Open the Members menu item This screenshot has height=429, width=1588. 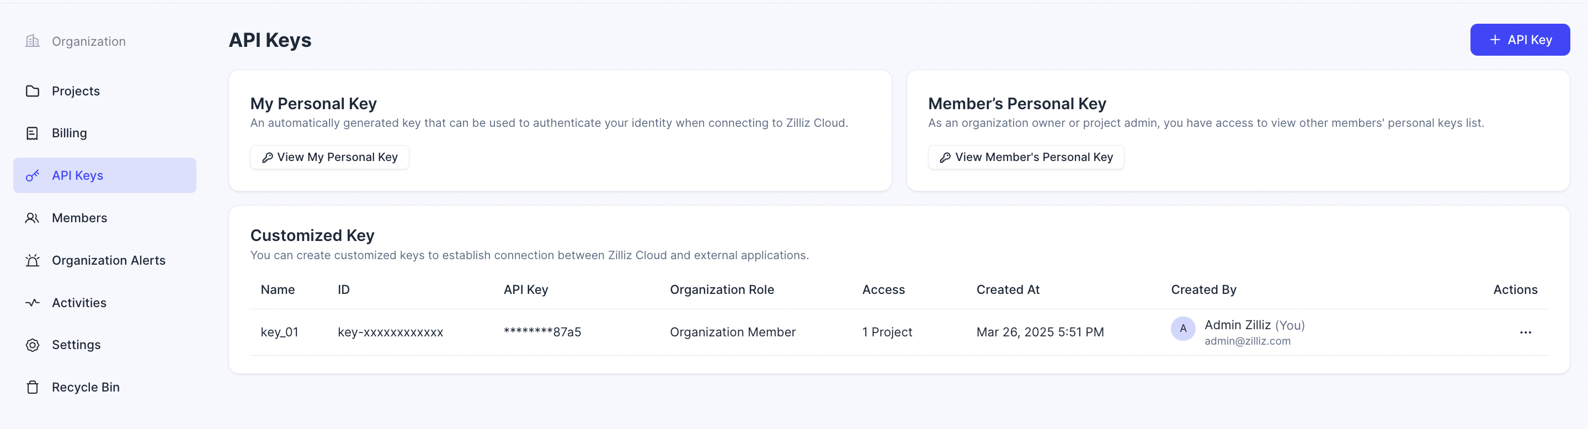tap(79, 218)
